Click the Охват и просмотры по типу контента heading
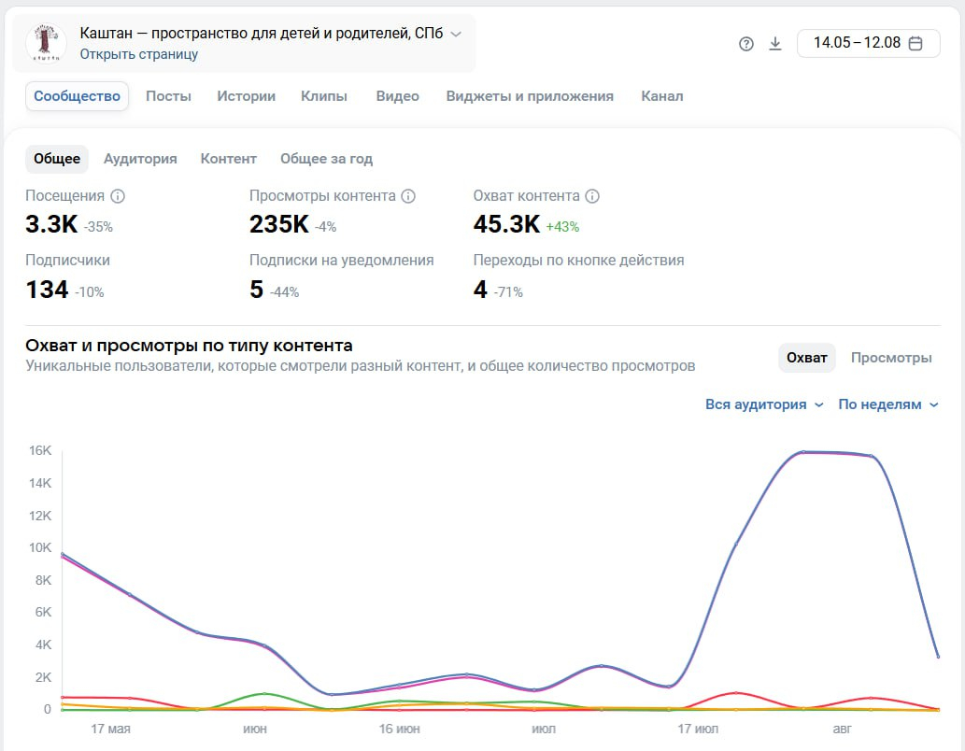 (x=189, y=346)
